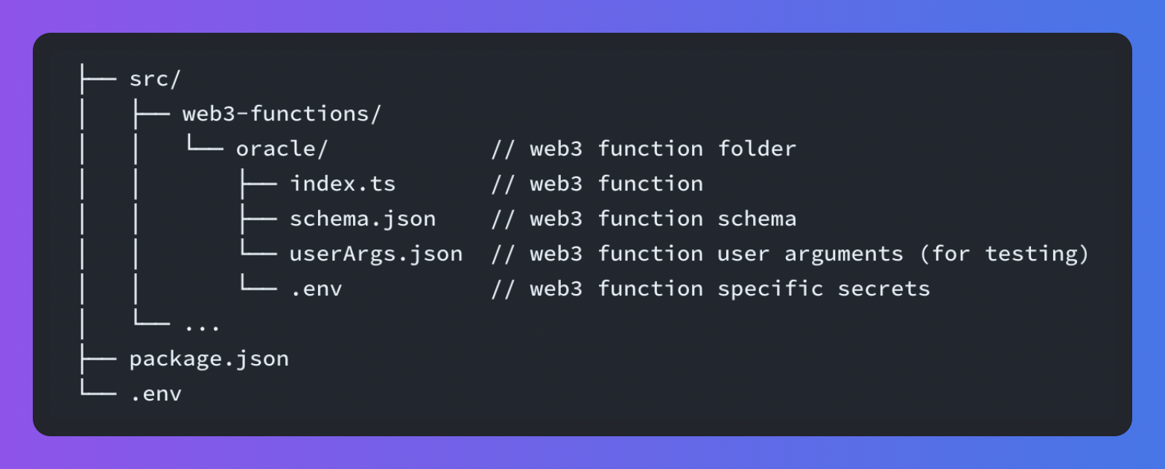Select the .env file inside oracle

316,289
